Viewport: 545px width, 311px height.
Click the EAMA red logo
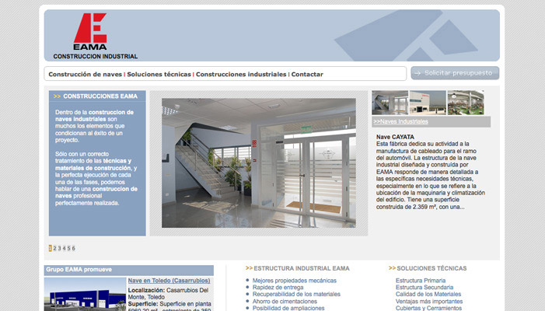[x=90, y=31]
